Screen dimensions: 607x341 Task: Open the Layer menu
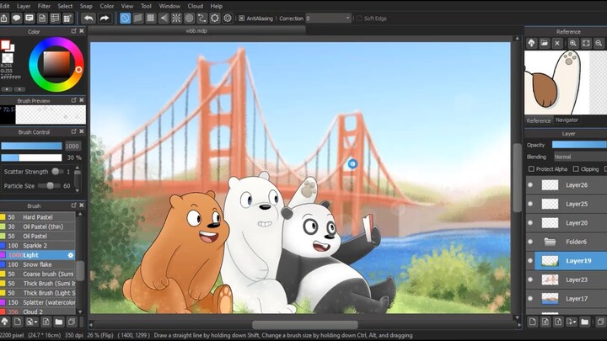click(24, 6)
